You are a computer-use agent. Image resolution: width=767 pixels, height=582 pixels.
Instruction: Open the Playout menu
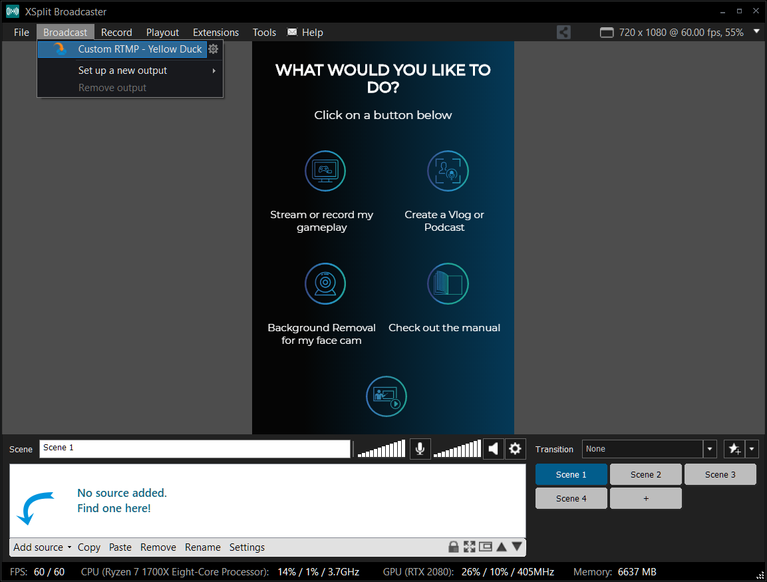(162, 33)
